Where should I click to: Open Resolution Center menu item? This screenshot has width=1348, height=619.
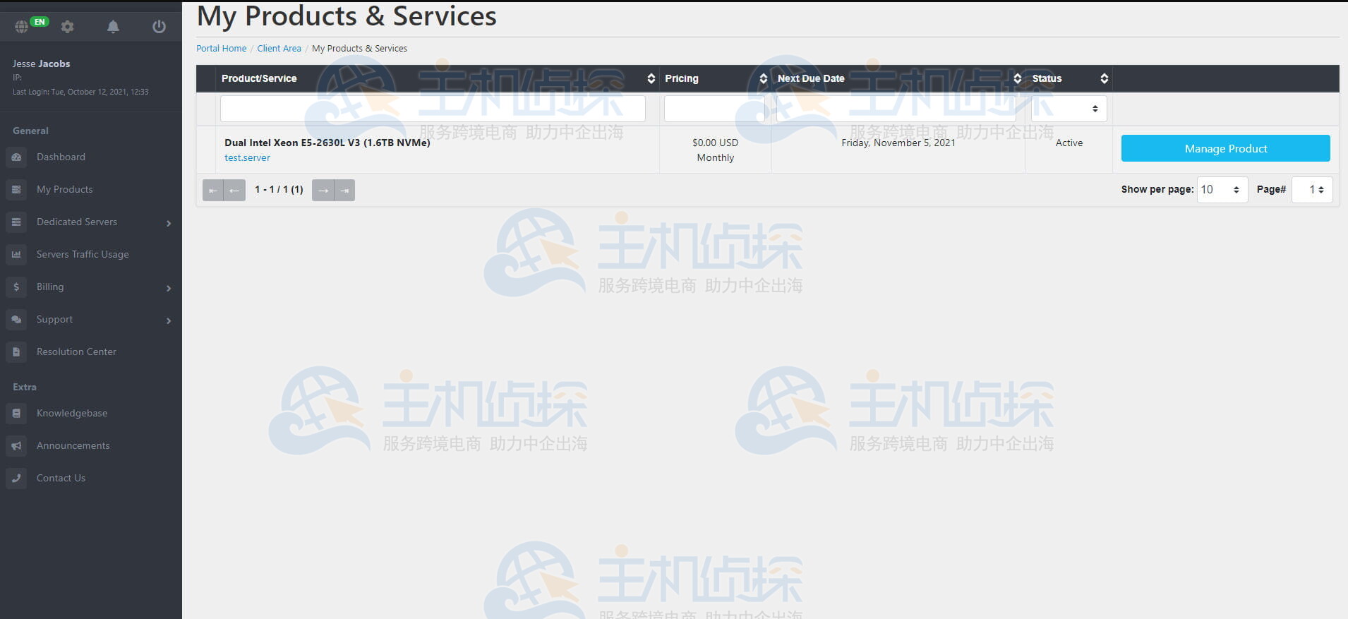pos(76,351)
